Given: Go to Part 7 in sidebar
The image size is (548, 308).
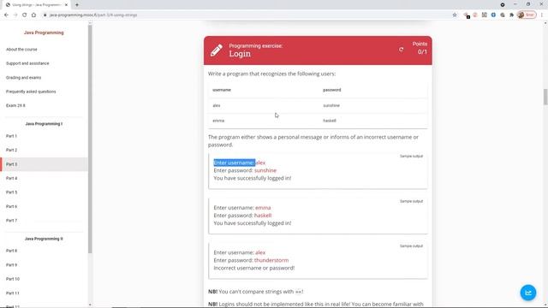Looking at the screenshot, I should point(11,221).
